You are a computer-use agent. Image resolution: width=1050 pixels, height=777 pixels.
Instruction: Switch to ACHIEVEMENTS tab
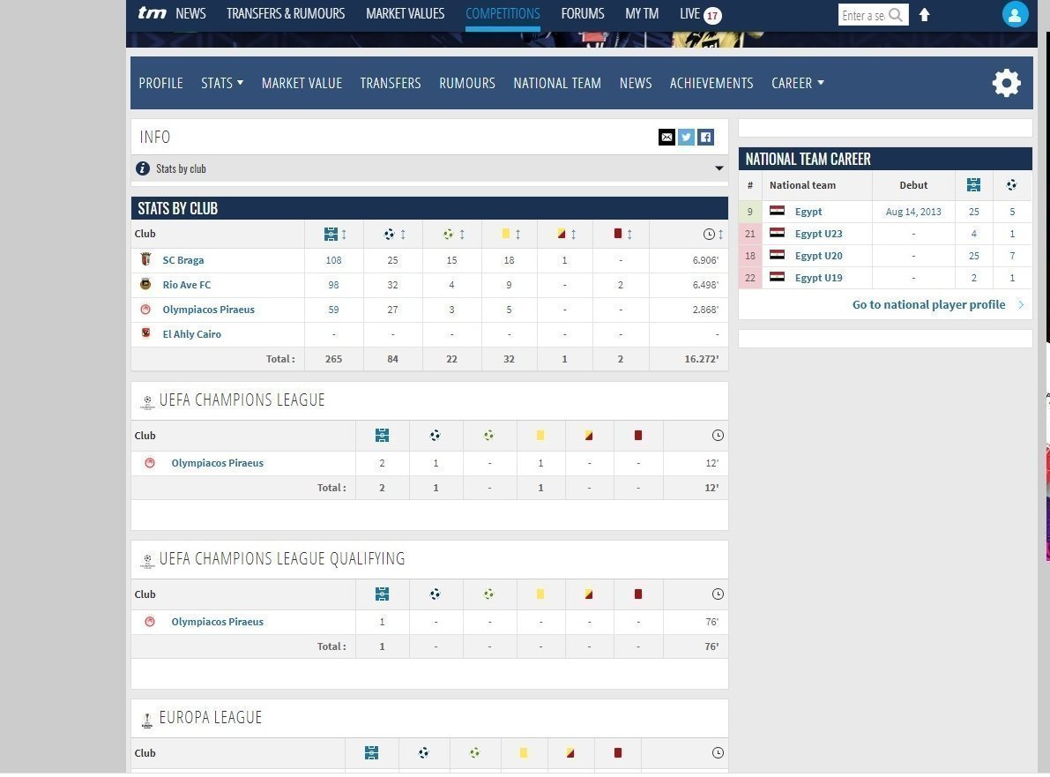pyautogui.click(x=711, y=83)
